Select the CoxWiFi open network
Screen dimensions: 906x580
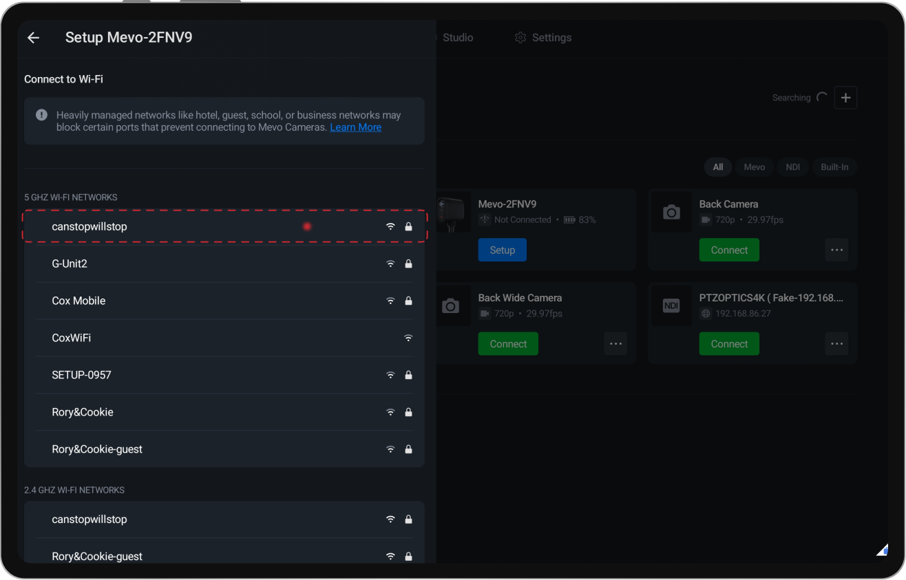tap(224, 338)
